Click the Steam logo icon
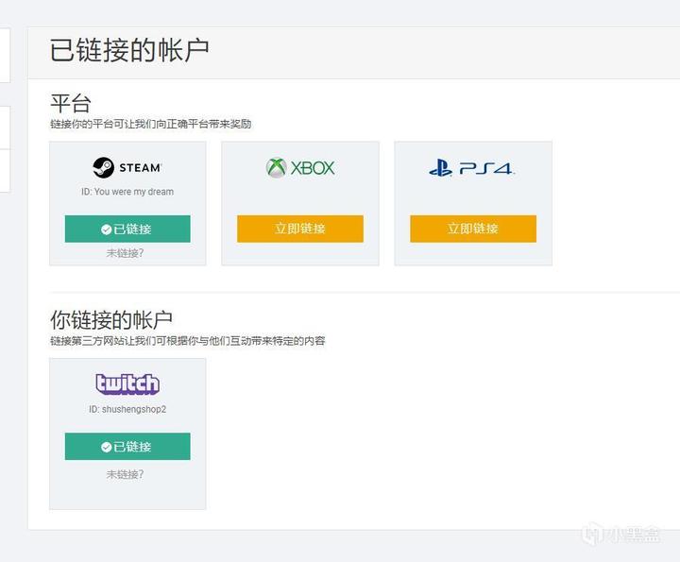The height and width of the screenshot is (562, 680). click(127, 167)
